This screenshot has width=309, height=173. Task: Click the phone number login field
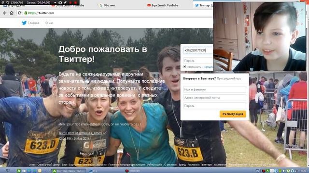click(198, 50)
